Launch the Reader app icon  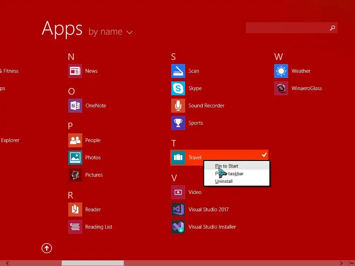75,210
